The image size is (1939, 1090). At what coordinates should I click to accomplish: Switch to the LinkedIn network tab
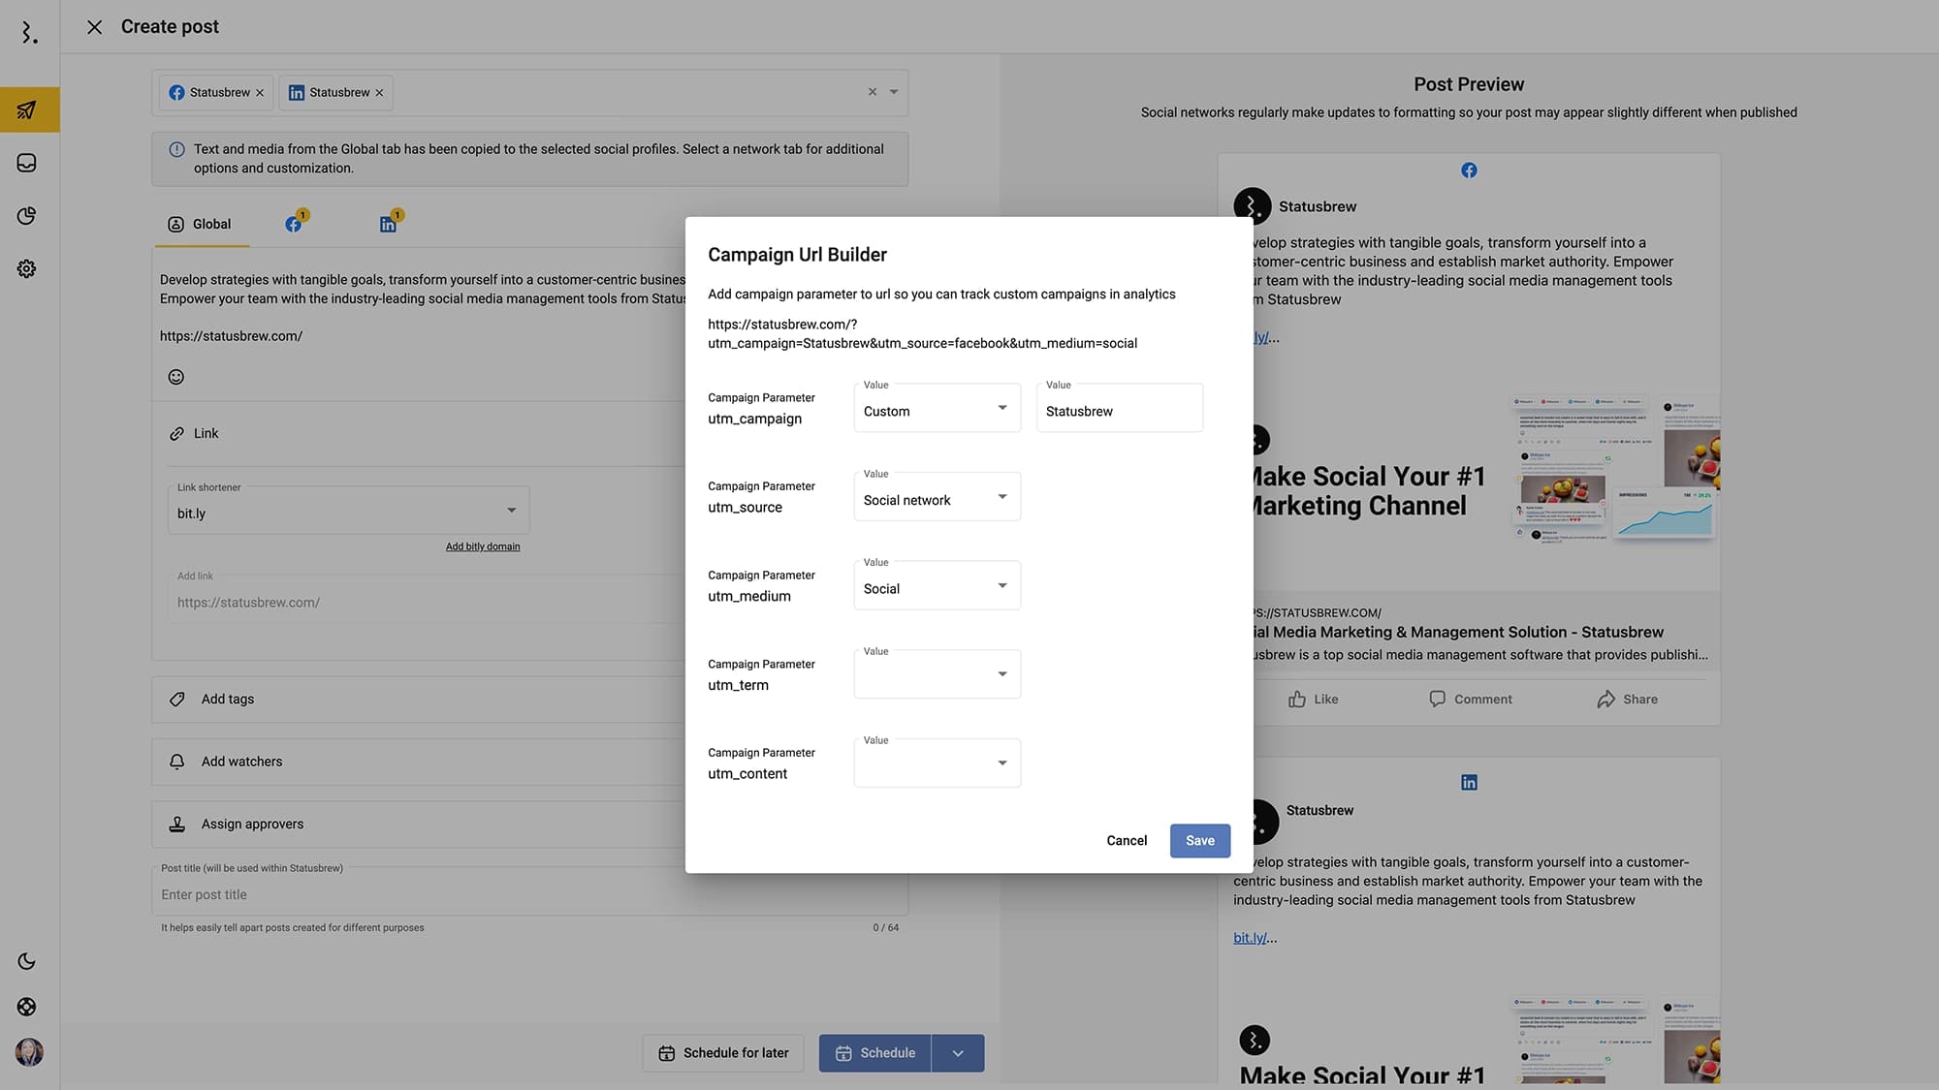(x=388, y=225)
